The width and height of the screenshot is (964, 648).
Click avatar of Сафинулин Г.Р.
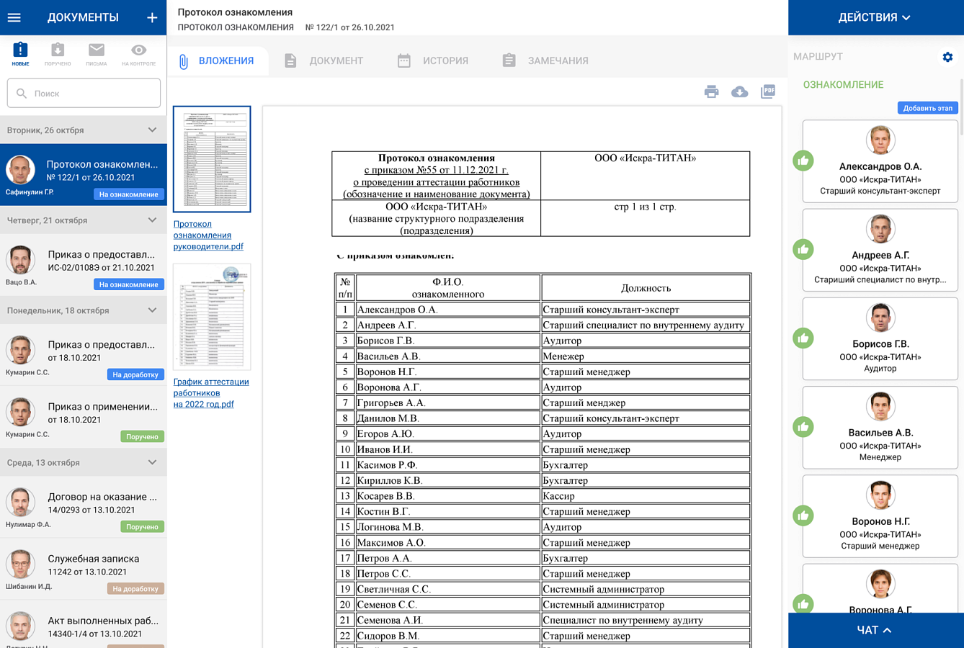click(x=20, y=170)
